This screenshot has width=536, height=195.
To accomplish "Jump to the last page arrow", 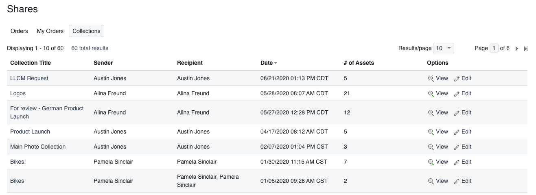I will [525, 48].
